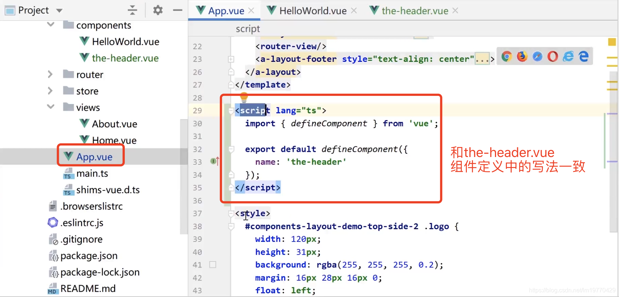Viewport: 619px width, 297px height.
Task: Click the color preview box on line 41
Action: tap(213, 264)
